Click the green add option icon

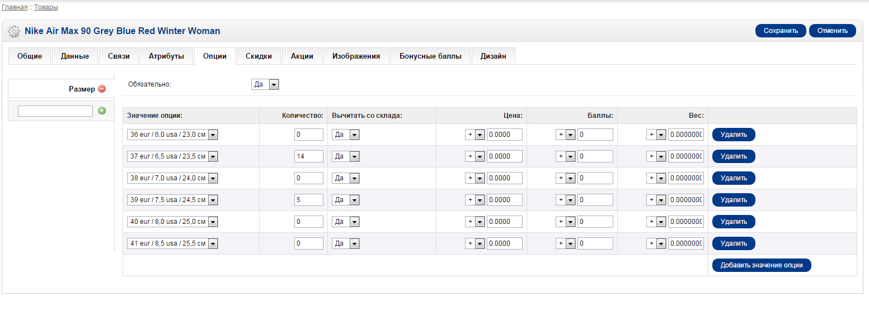tap(102, 111)
